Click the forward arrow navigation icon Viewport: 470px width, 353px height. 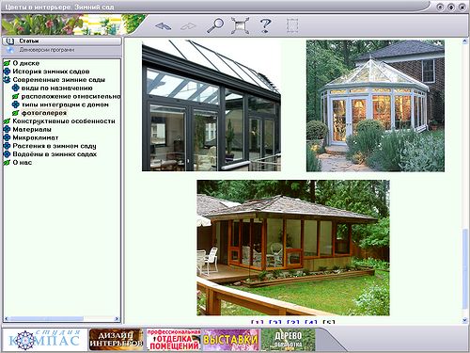point(188,26)
